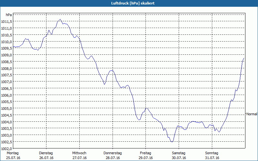Select the Mittwoch day label

(x=79, y=153)
